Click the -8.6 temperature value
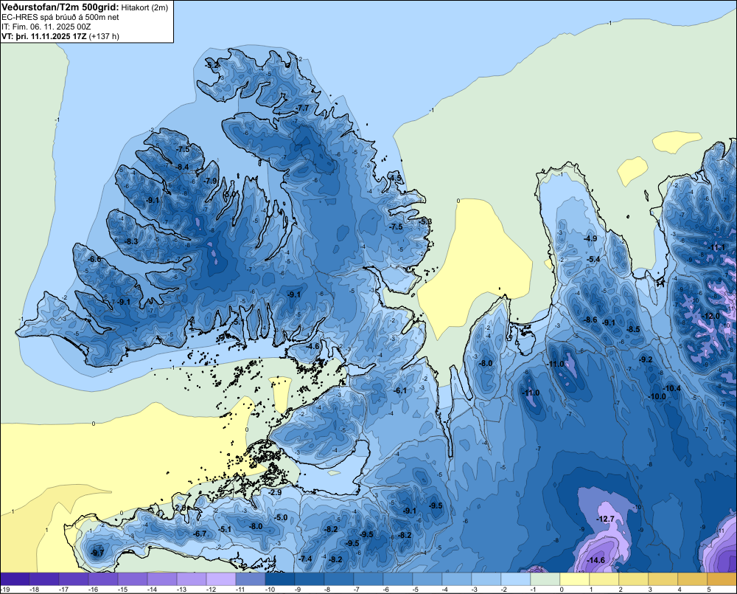Image resolution: width=737 pixels, height=594 pixels. click(590, 320)
